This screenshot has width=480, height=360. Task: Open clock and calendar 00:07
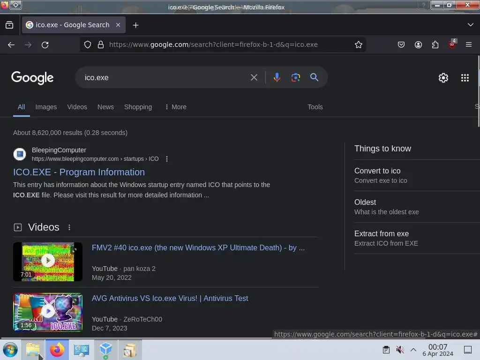(438, 350)
